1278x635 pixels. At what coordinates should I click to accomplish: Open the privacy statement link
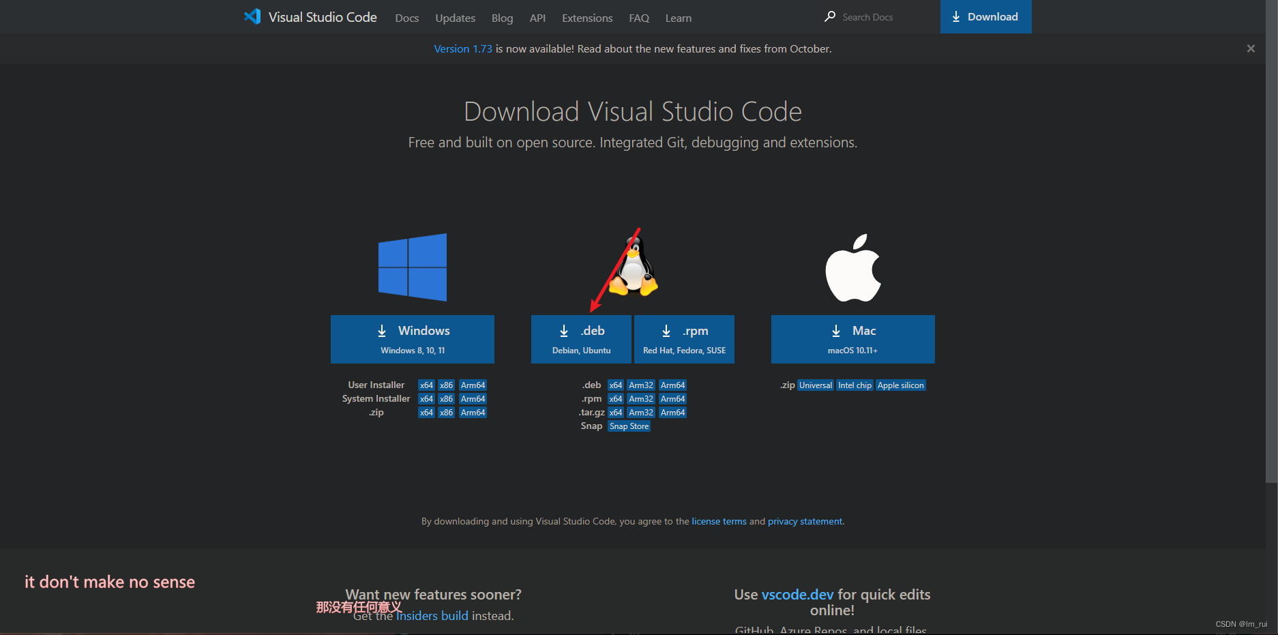pyautogui.click(x=805, y=521)
